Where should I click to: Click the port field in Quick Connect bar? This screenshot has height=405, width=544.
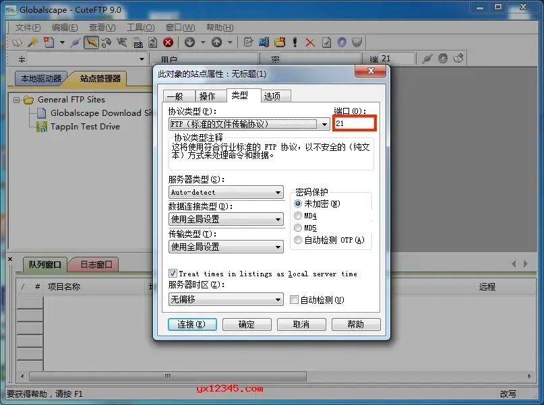(397, 59)
